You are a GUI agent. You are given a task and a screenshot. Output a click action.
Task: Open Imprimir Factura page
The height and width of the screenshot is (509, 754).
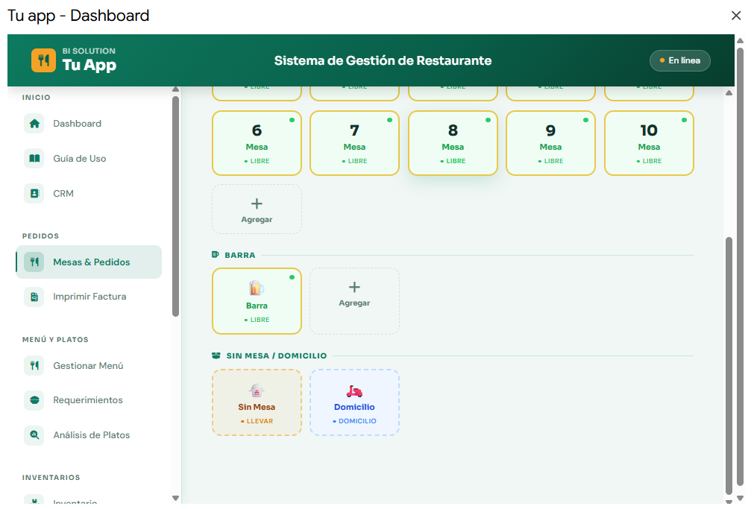pos(89,297)
